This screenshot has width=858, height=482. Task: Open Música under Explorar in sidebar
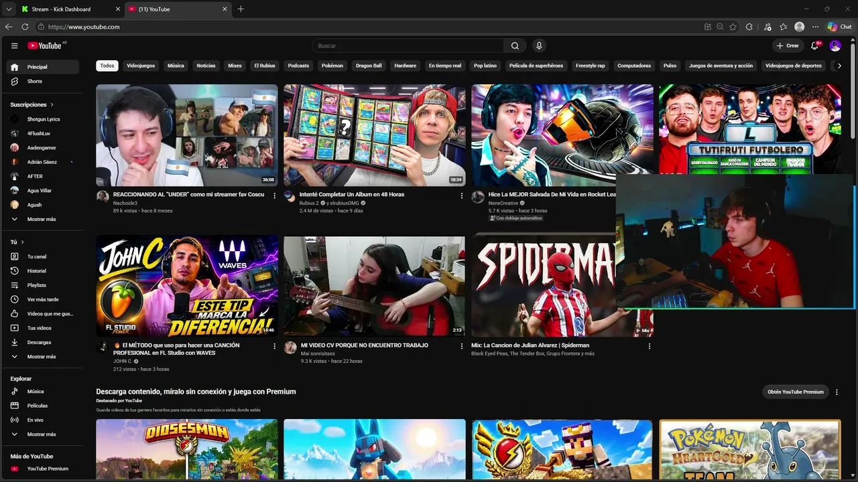click(43, 392)
